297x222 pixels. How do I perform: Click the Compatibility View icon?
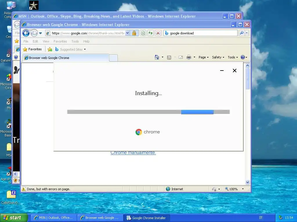pyautogui.click(x=143, y=33)
